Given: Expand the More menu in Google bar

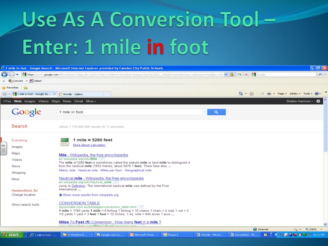Looking at the screenshot, I should [91, 101].
